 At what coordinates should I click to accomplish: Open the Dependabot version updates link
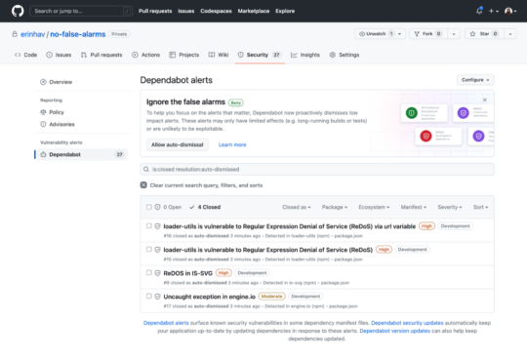pos(394,331)
